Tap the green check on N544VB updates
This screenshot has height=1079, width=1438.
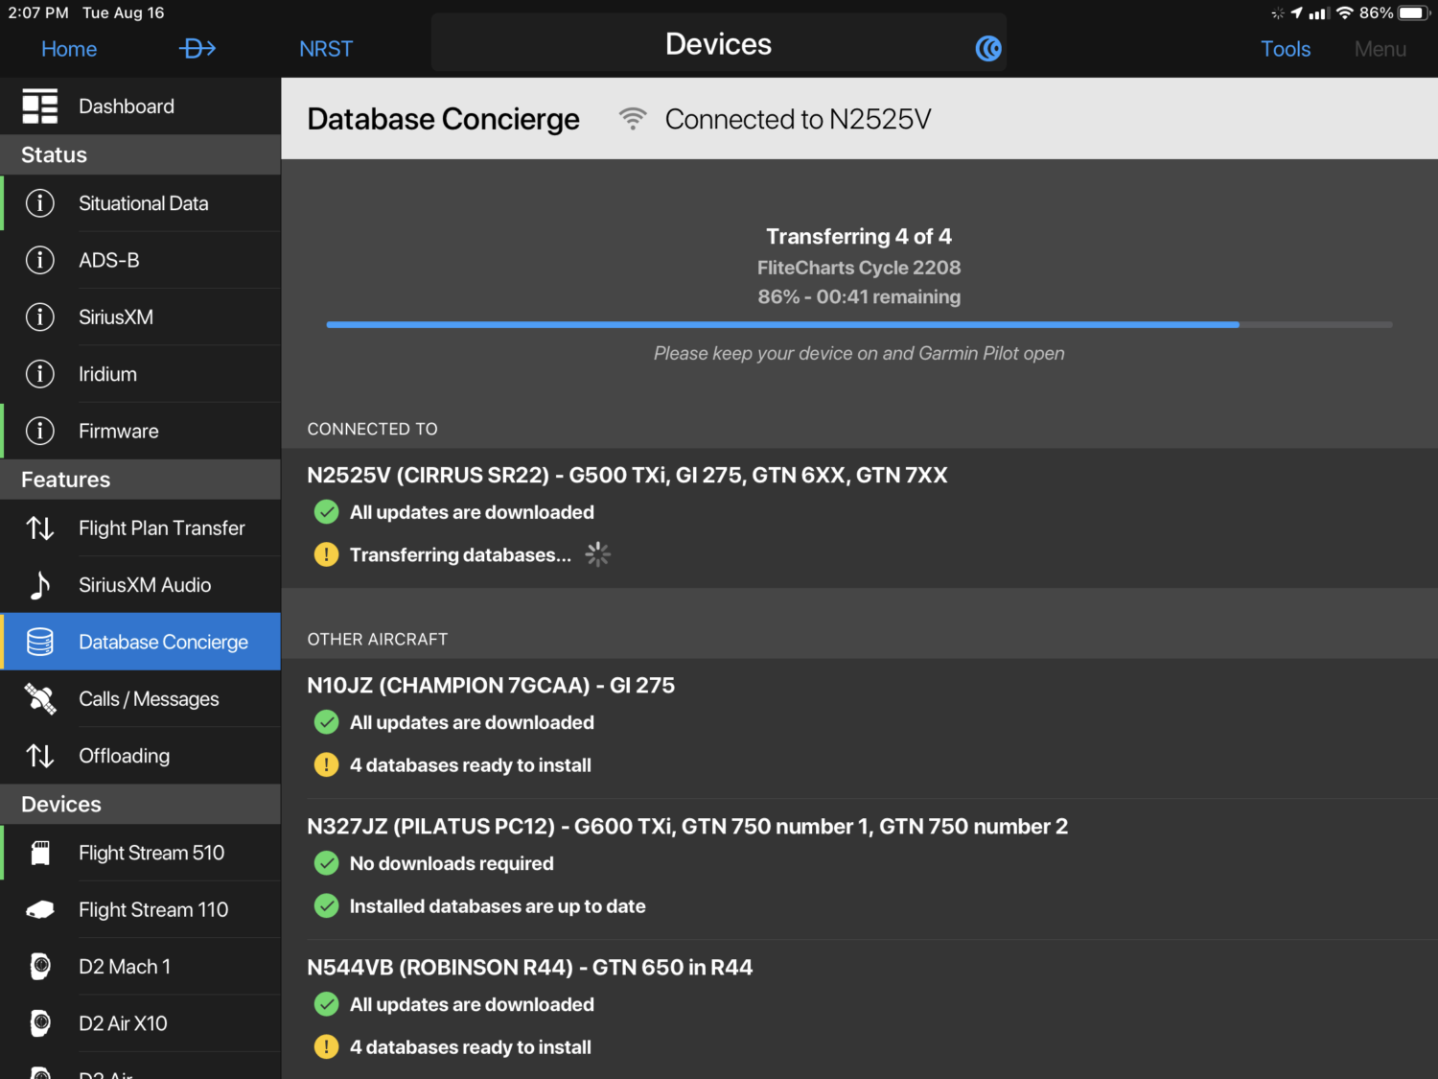click(326, 1004)
